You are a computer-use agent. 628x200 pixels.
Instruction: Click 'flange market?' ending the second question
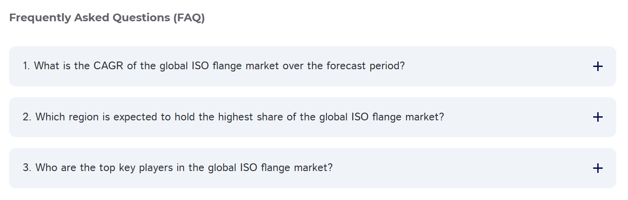pyautogui.click(x=408, y=117)
